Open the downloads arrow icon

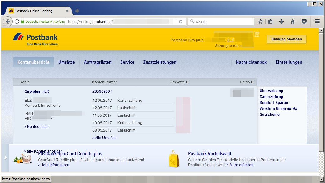[282, 21]
